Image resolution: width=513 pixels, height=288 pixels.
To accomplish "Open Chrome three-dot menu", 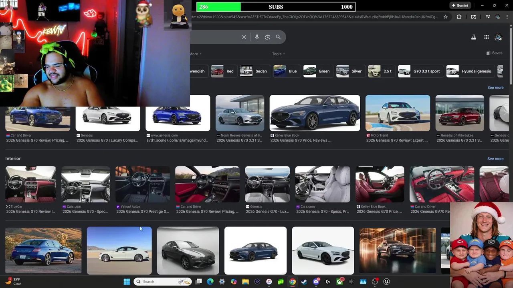I will pyautogui.click(x=507, y=17).
